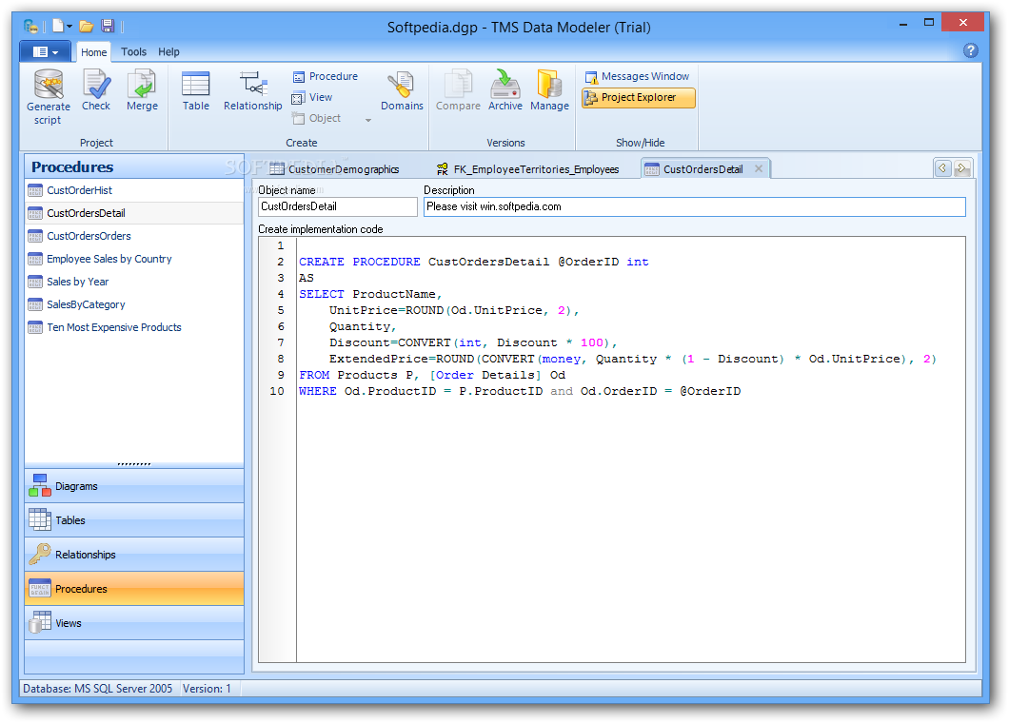Viewport: 1009px width, 723px height.
Task: Select SalesByCategory procedure
Action: [x=134, y=304]
